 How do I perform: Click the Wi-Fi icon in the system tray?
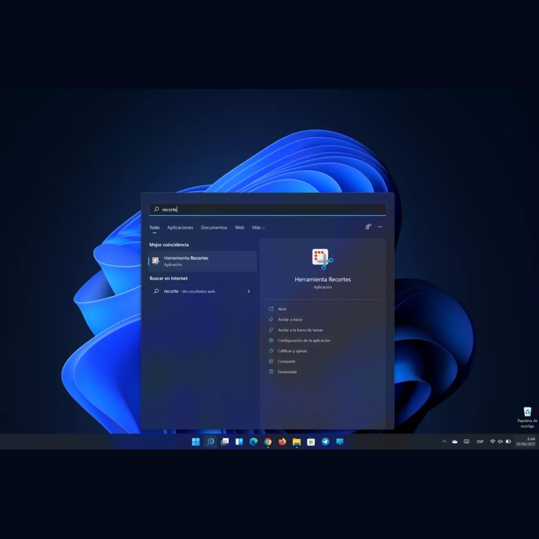[x=492, y=442]
